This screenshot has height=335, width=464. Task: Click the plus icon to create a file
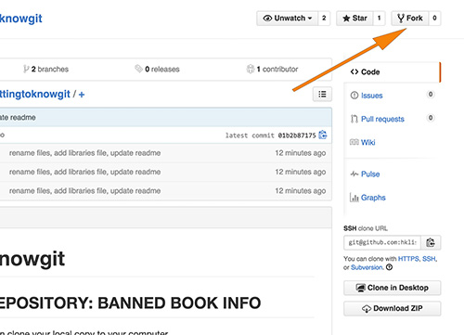coord(82,95)
